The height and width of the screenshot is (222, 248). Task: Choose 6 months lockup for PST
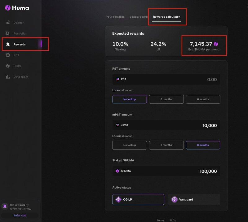click(203, 99)
